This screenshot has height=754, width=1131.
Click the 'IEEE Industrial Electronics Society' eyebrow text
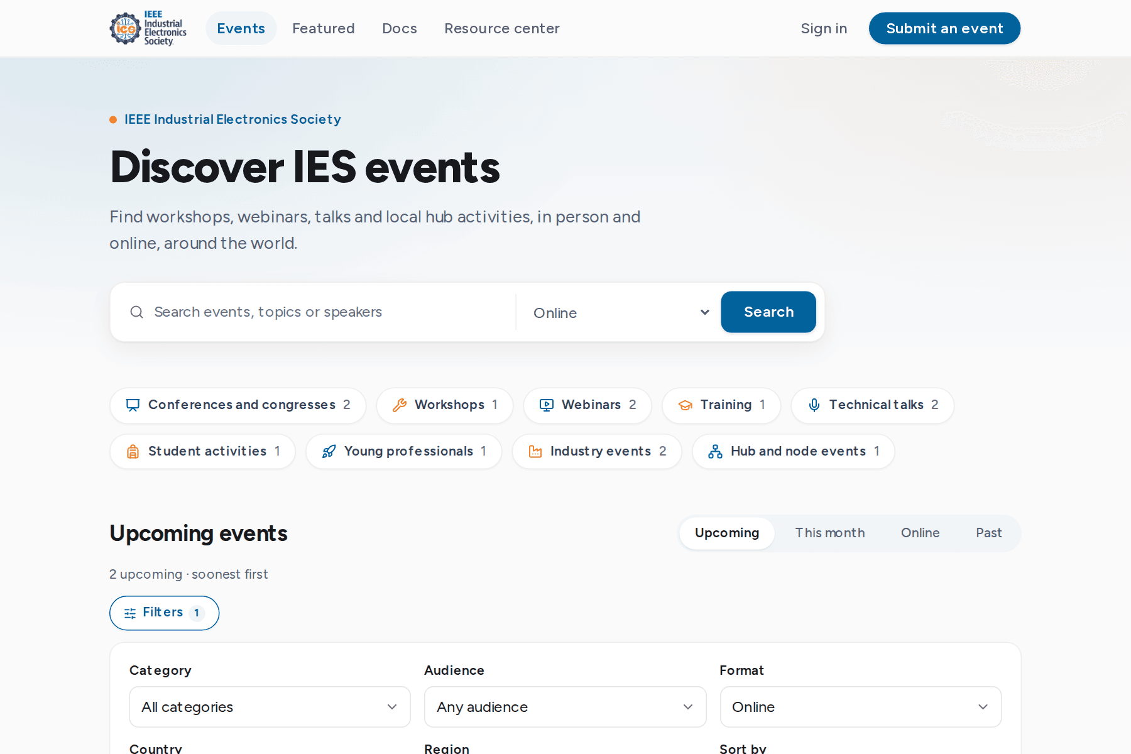[x=232, y=119]
